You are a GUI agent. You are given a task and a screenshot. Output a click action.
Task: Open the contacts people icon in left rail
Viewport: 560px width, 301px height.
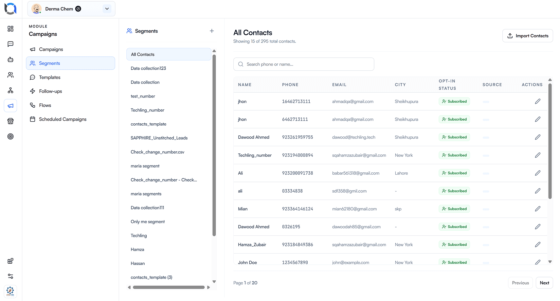point(10,75)
